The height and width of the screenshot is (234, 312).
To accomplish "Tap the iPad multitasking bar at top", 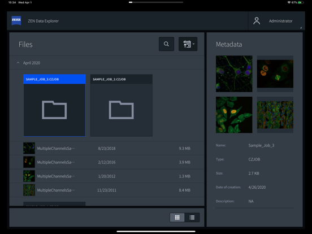I will click(x=156, y=2).
